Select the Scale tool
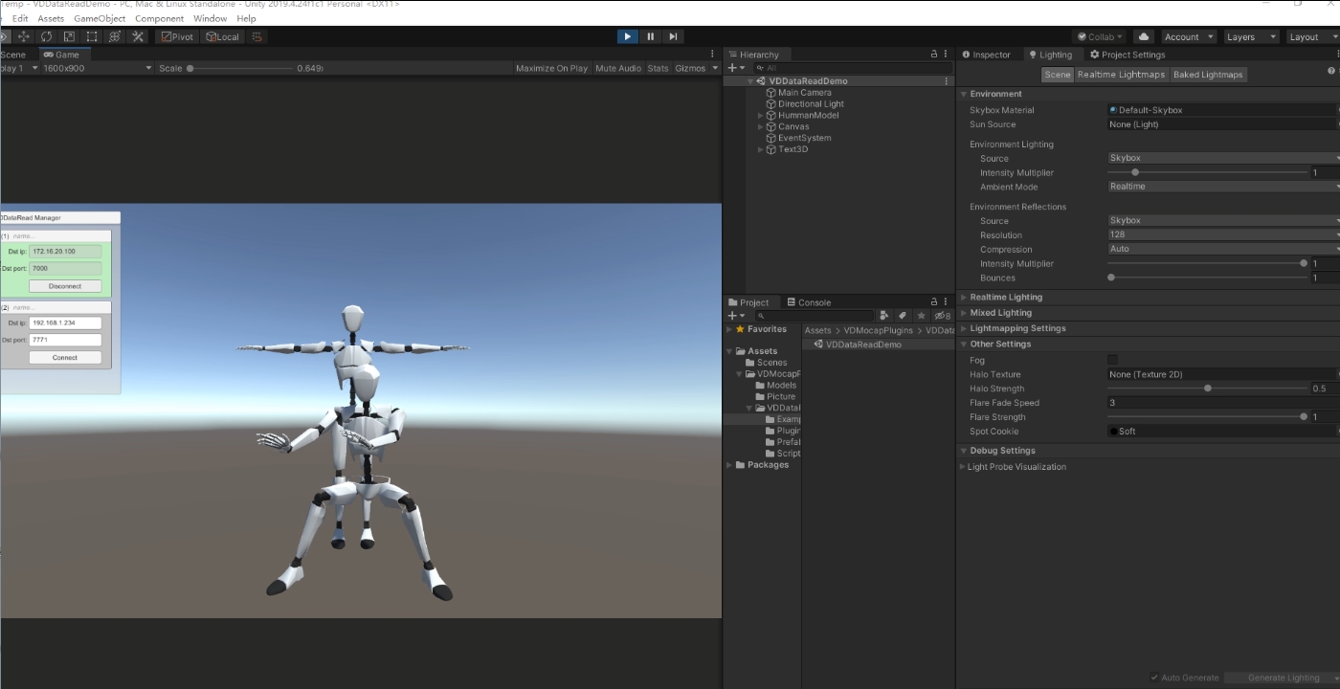 [69, 36]
